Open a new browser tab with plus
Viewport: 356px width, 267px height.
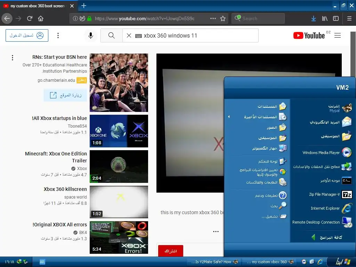83,6
